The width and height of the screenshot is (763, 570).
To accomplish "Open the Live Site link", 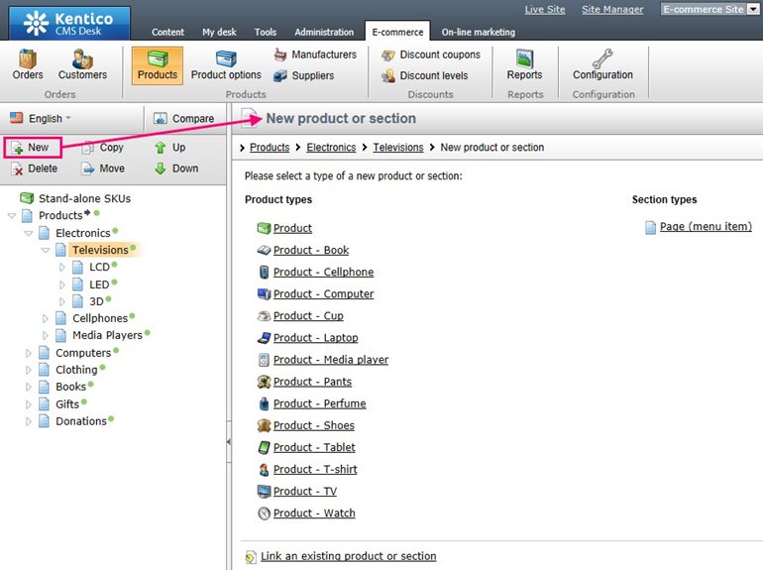I will [545, 9].
